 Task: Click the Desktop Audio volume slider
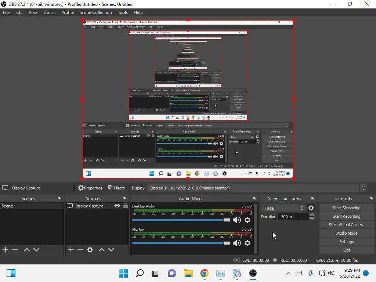click(x=181, y=220)
